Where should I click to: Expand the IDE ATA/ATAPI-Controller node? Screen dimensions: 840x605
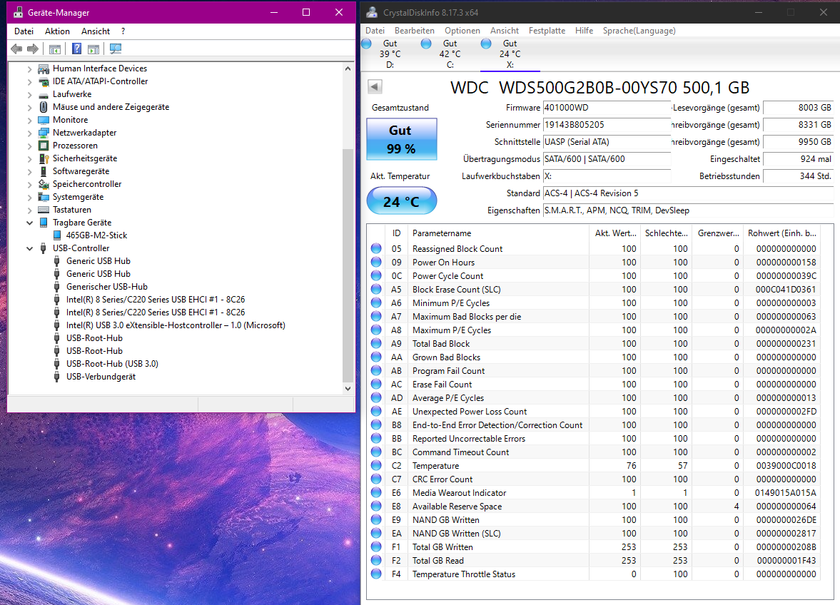(29, 81)
